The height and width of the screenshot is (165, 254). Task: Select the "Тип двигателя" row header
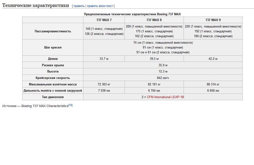pyautogui.click(x=53, y=97)
